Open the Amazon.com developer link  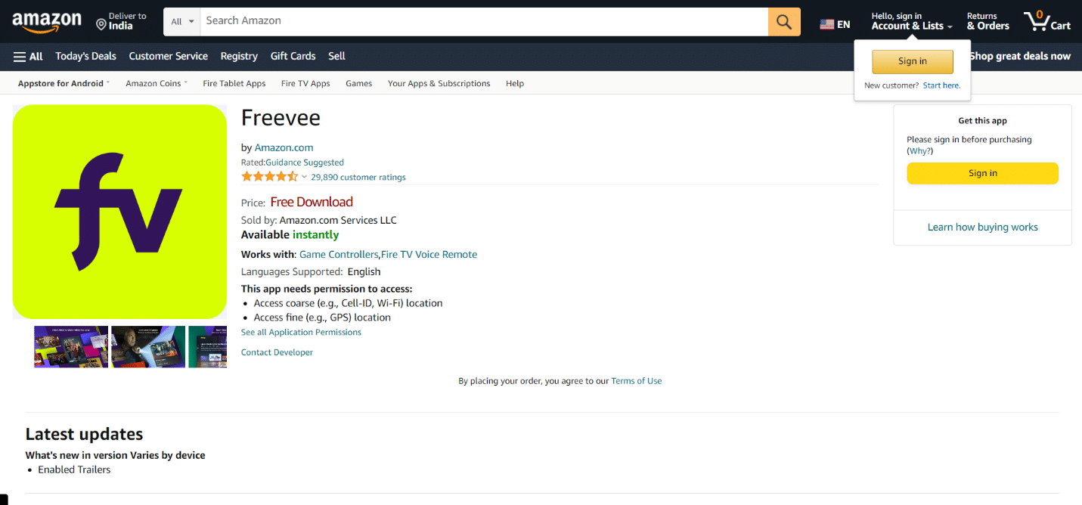pos(284,147)
